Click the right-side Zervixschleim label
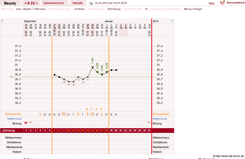The image size is (245, 159). tap(161, 114)
